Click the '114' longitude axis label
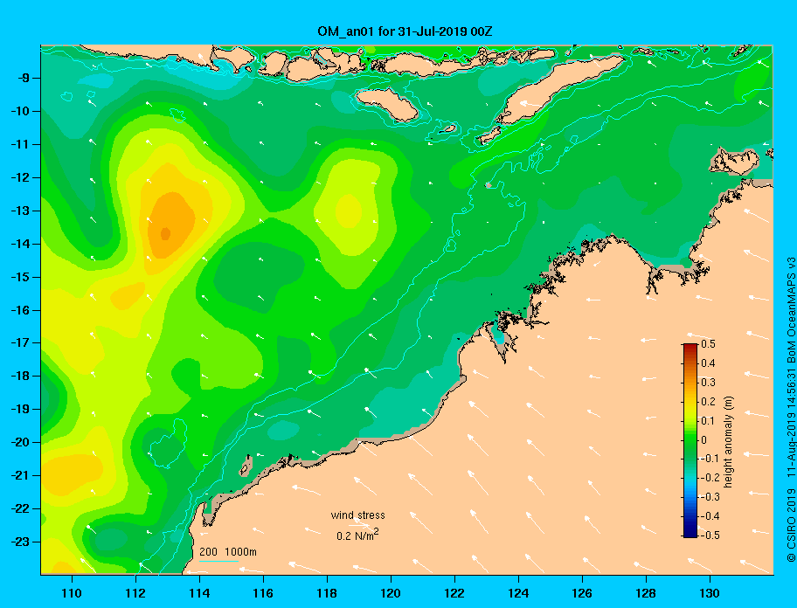This screenshot has width=797, height=608. [x=199, y=593]
